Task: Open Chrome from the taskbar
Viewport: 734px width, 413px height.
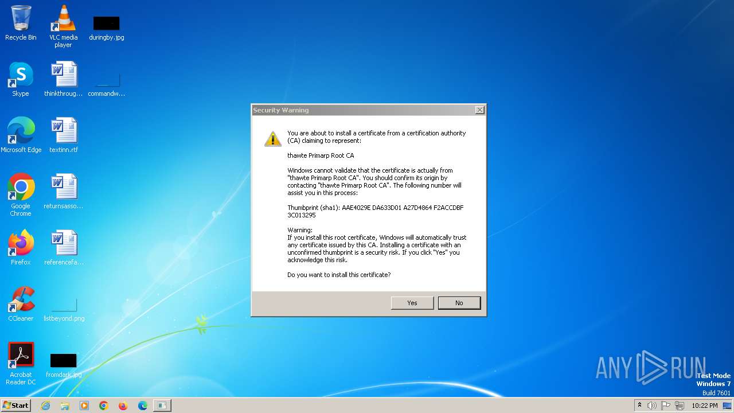Action: 104,406
